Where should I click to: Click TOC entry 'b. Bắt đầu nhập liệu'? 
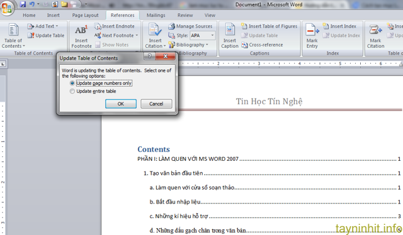175,202
